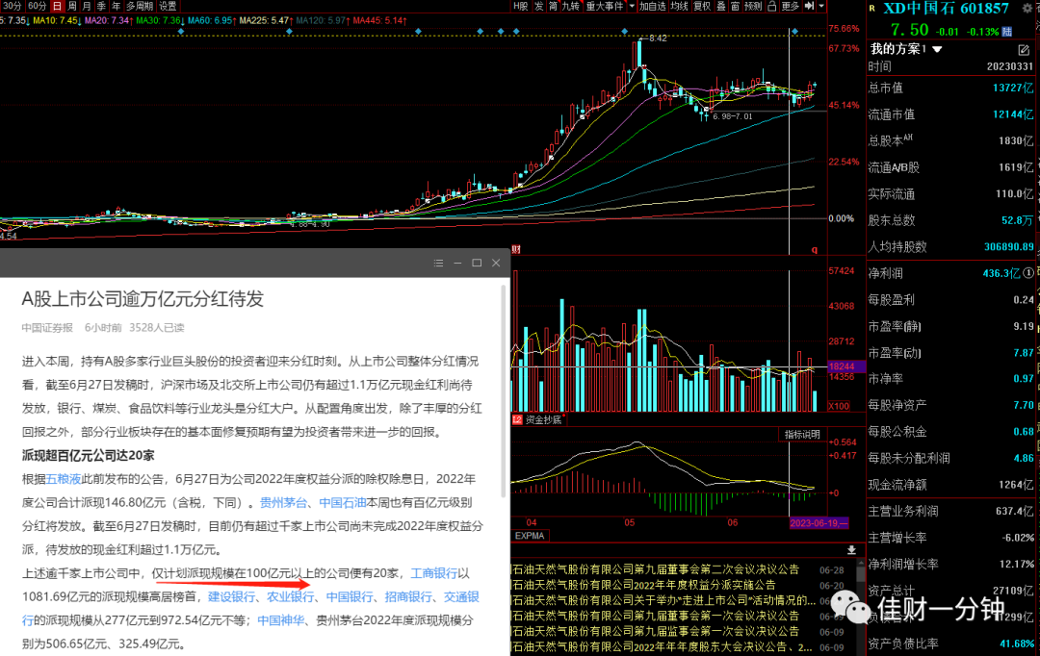Click the 陆 Stock Connect badge
The width and height of the screenshot is (1040, 656).
coord(1007,31)
